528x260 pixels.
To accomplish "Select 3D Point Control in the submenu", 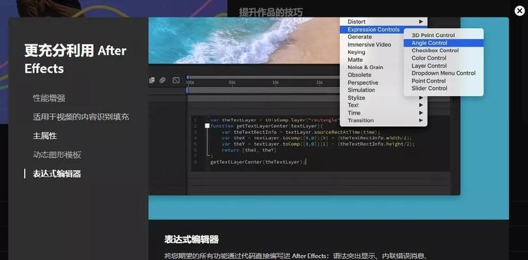I will click(433, 35).
